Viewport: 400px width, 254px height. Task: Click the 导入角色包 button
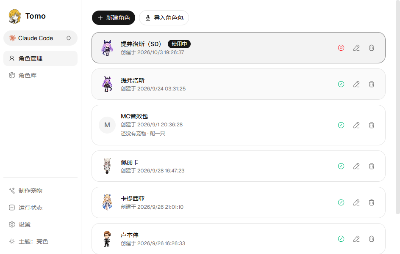[164, 18]
